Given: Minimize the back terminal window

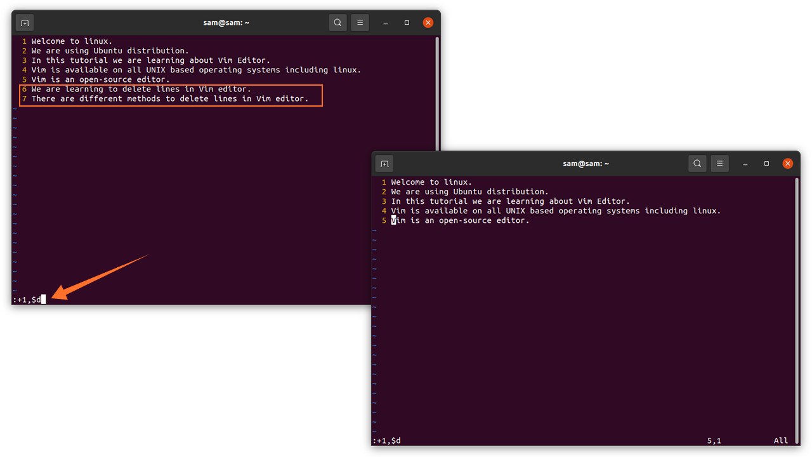Looking at the screenshot, I should (x=385, y=22).
